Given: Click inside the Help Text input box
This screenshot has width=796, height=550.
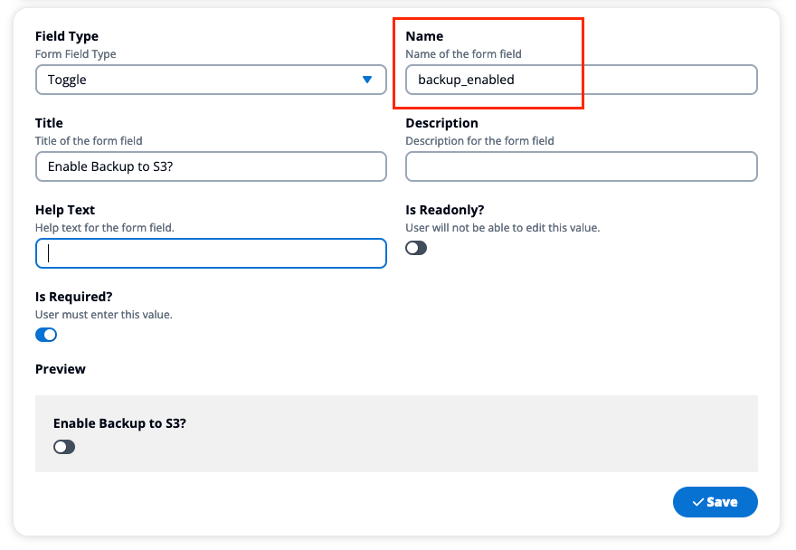Looking at the screenshot, I should [211, 253].
